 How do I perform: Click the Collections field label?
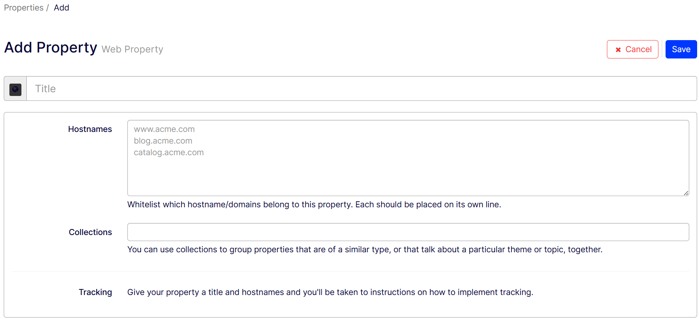90,232
